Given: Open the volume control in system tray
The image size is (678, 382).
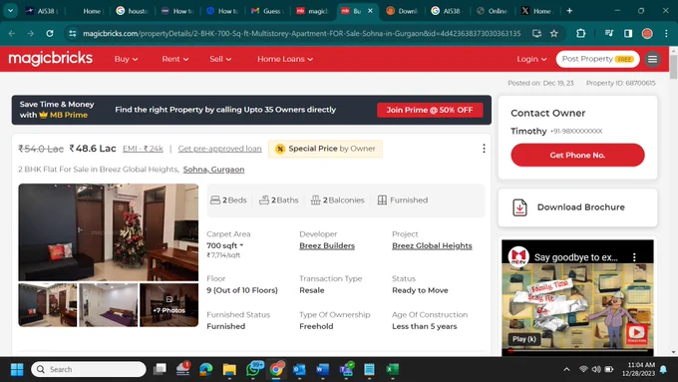Looking at the screenshot, I should (x=596, y=369).
